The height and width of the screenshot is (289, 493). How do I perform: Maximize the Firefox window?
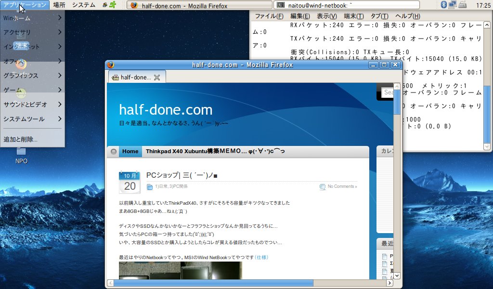pyautogui.click(x=384, y=65)
